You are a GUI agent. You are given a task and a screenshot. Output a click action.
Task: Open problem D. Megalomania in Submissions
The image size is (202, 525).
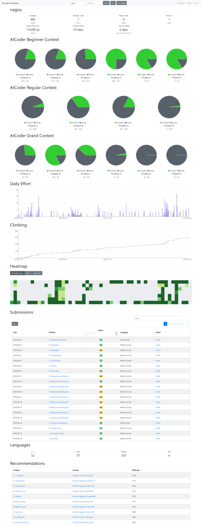pyautogui.click(x=55, y=355)
